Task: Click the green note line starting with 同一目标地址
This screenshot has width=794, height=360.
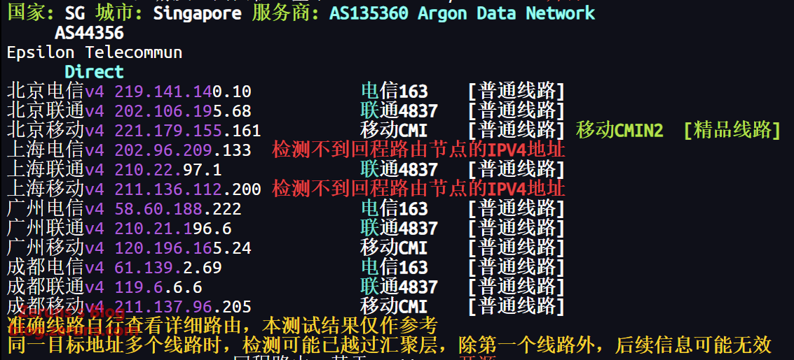Action: tap(389, 345)
